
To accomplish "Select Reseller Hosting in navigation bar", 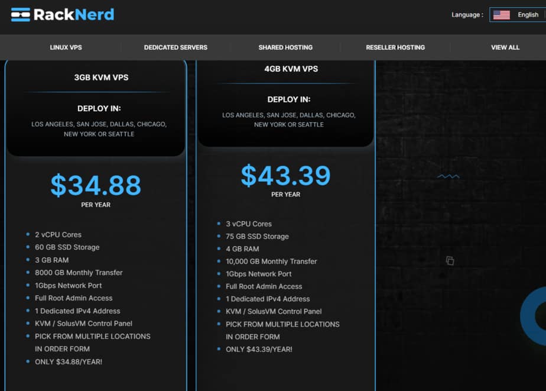I will (x=395, y=47).
